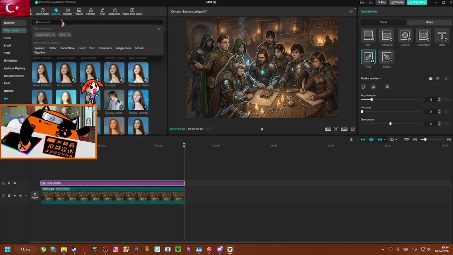Hide the Hayal Perdesi effect track
Image resolution: width=453 pixels, height=255 pixels.
point(15,183)
